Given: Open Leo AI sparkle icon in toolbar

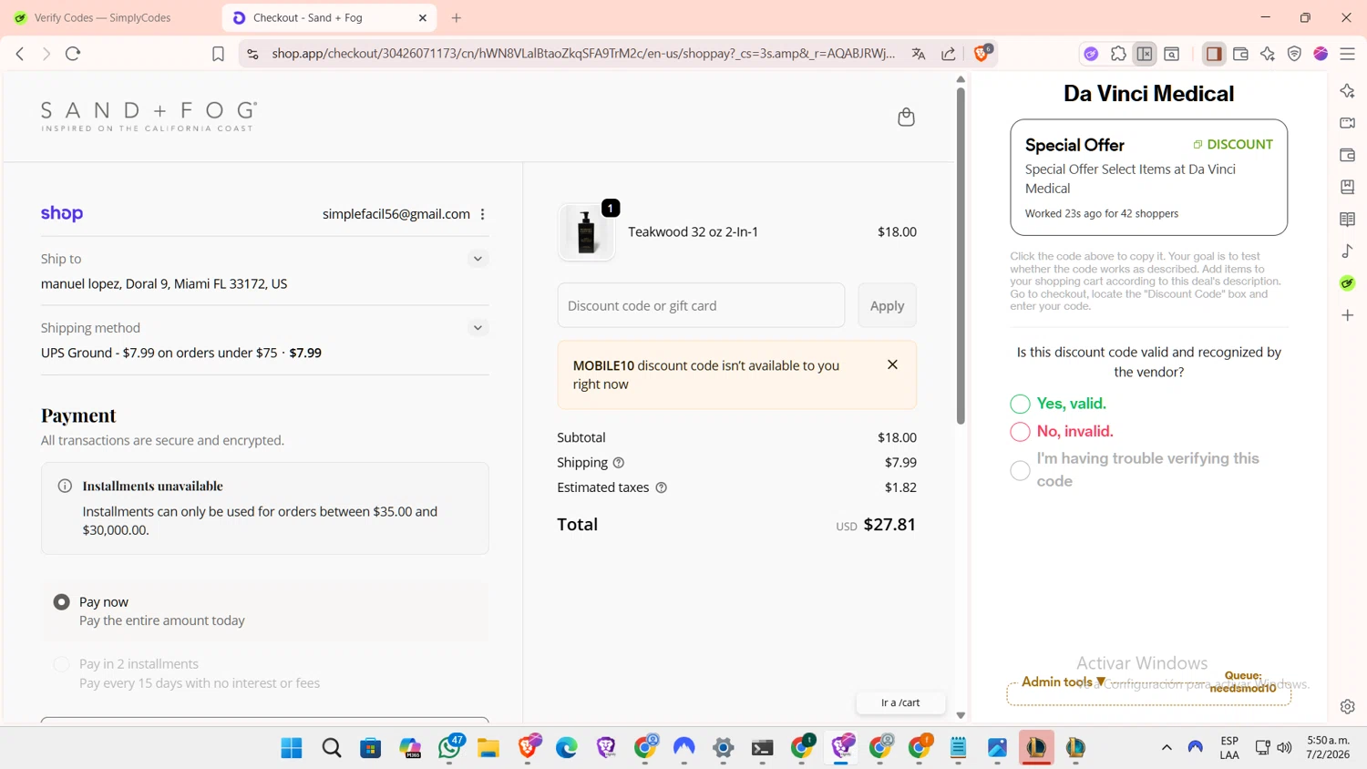Looking at the screenshot, I should click(1268, 54).
